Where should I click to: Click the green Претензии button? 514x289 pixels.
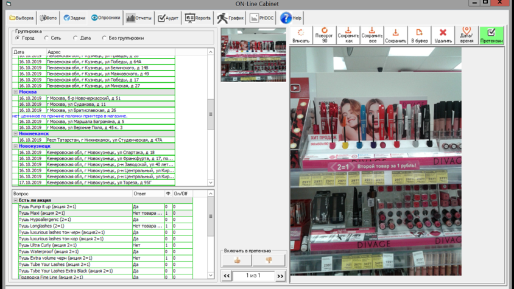coord(491,35)
